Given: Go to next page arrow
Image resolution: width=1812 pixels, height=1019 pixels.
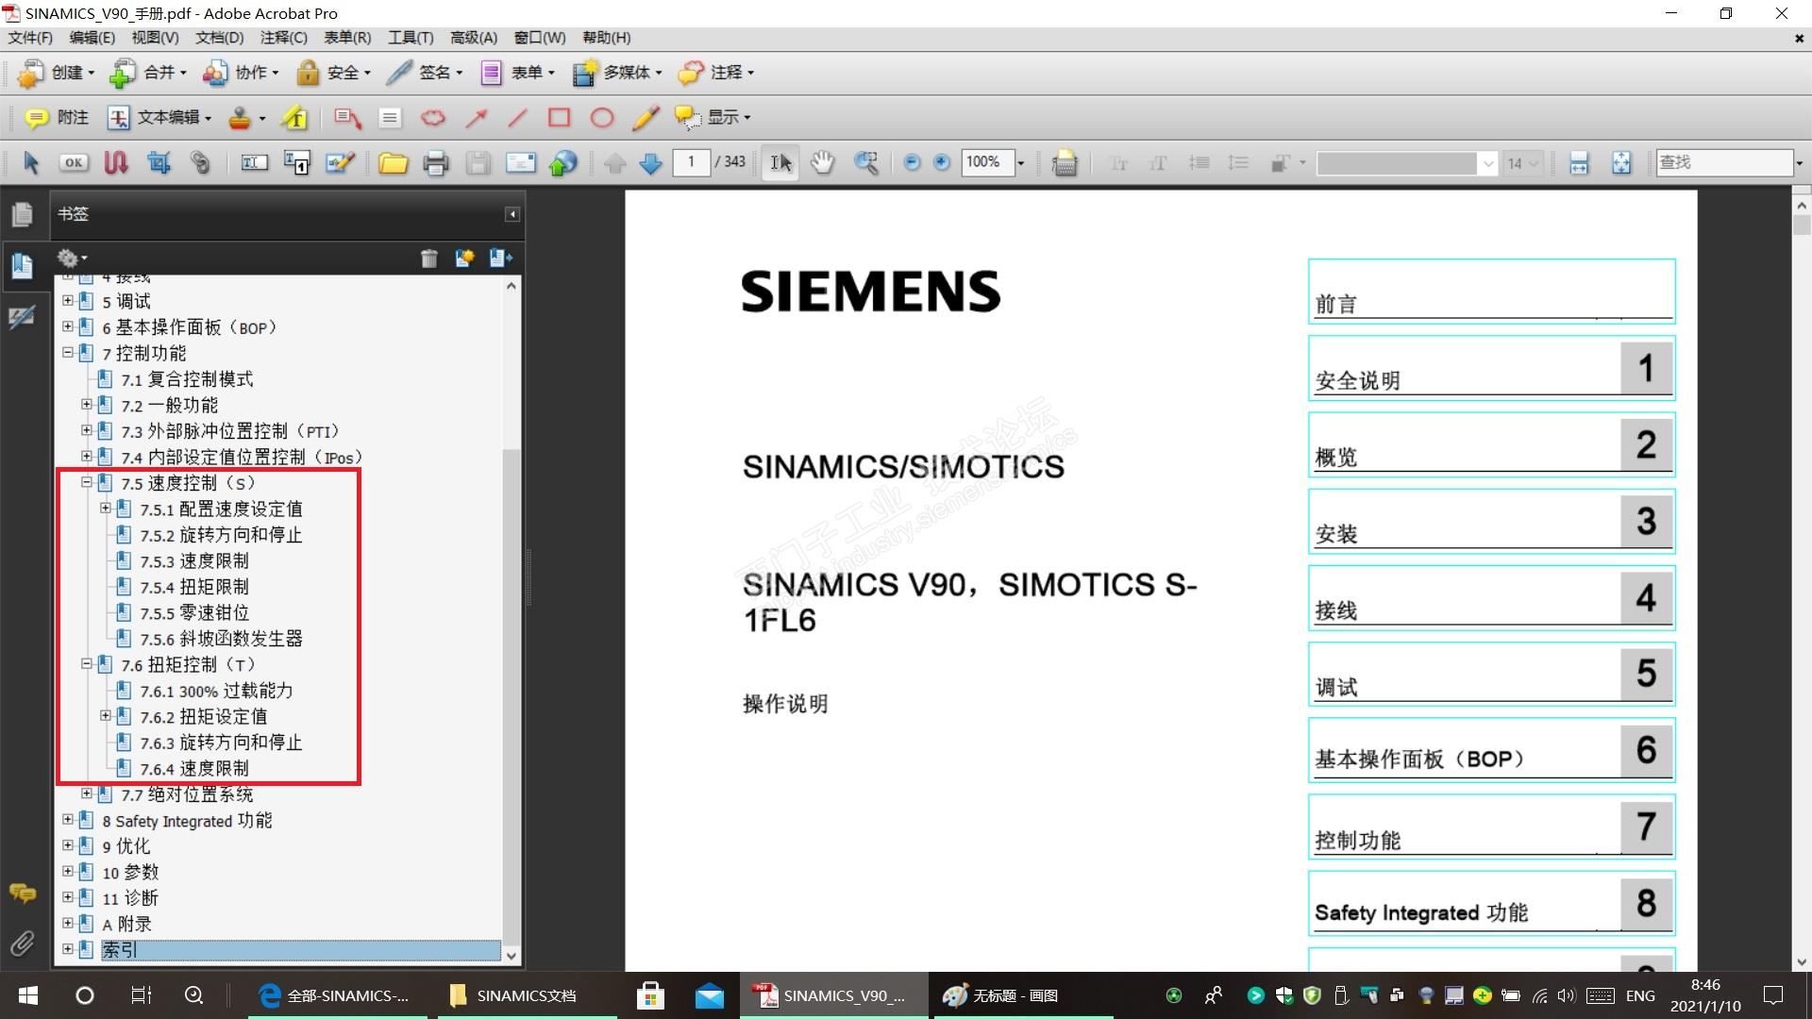Looking at the screenshot, I should point(650,162).
